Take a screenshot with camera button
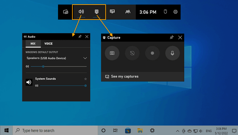Screen dimensions: 238x135 (x=112, y=53)
